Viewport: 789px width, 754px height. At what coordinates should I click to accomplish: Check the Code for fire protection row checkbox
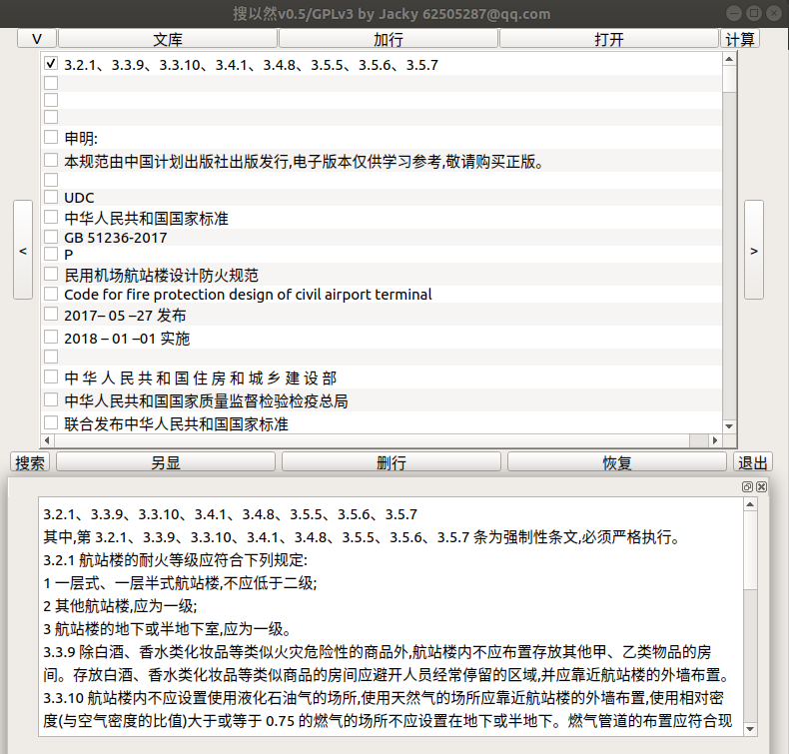coord(51,294)
